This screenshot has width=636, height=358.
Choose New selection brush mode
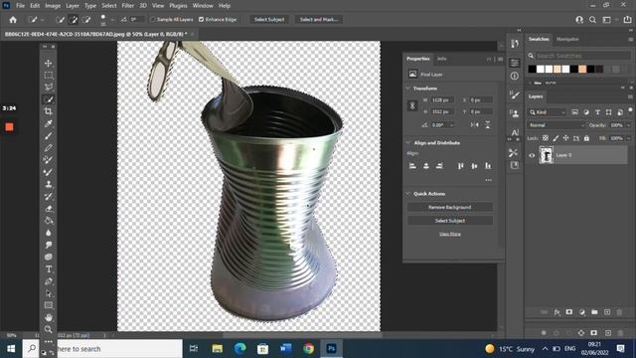tap(60, 20)
